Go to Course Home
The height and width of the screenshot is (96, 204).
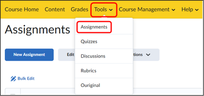tap(22, 9)
